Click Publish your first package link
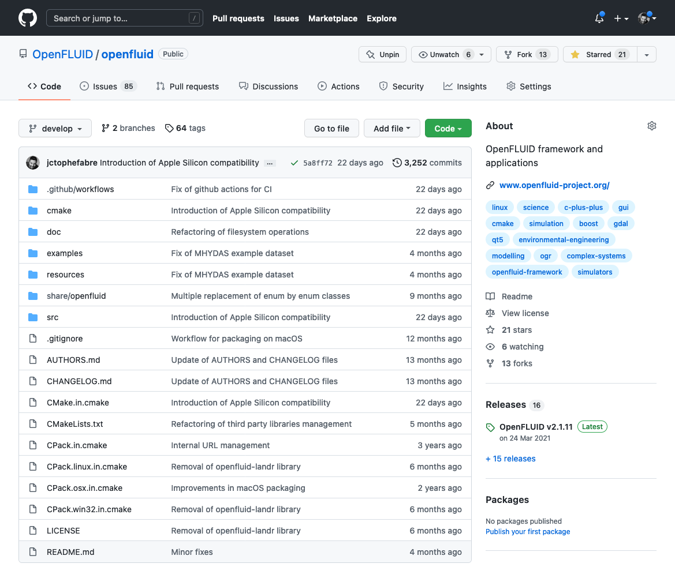 click(x=528, y=532)
